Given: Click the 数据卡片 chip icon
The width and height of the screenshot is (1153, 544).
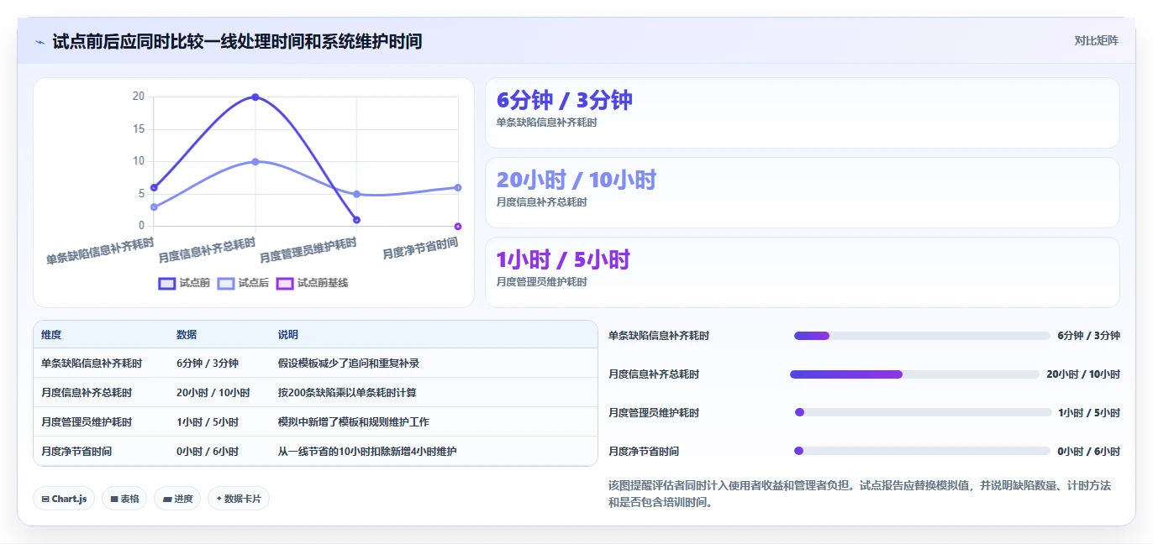Looking at the screenshot, I should [x=219, y=499].
